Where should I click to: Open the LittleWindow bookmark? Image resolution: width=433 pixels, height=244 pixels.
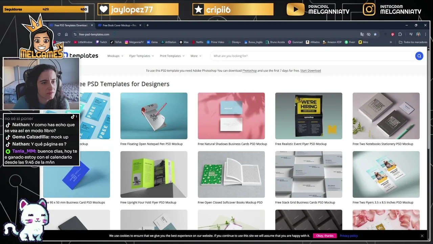point(83,42)
